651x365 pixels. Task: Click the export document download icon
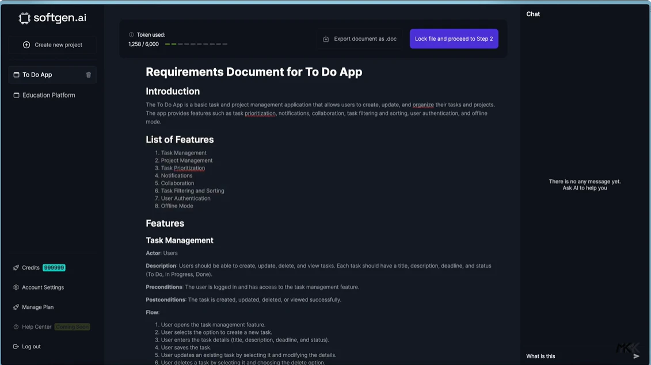(x=325, y=39)
